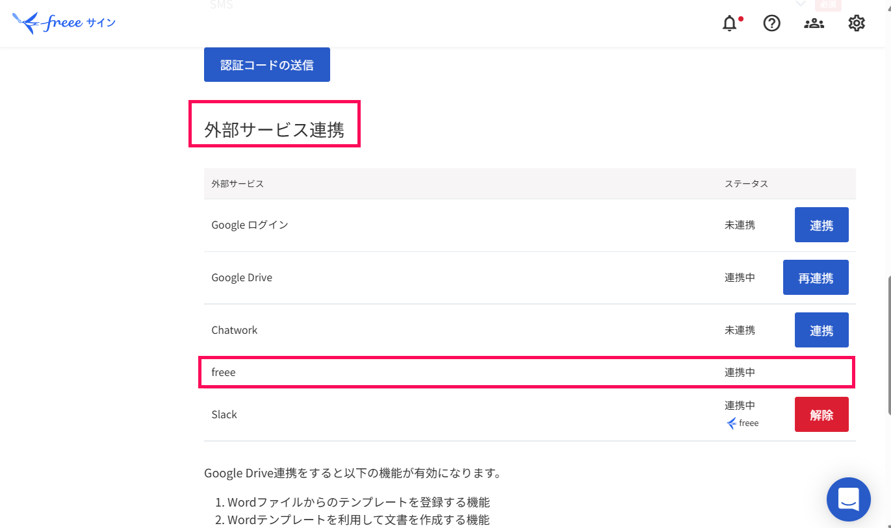Image resolution: width=891 pixels, height=528 pixels.
Task: Click 未連携 status for Chatwork
Action: (740, 330)
